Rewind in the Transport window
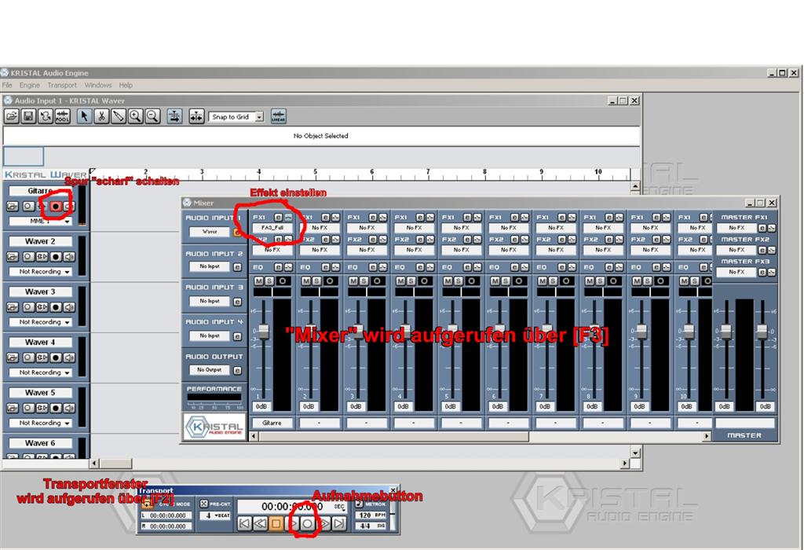 pyautogui.click(x=261, y=524)
